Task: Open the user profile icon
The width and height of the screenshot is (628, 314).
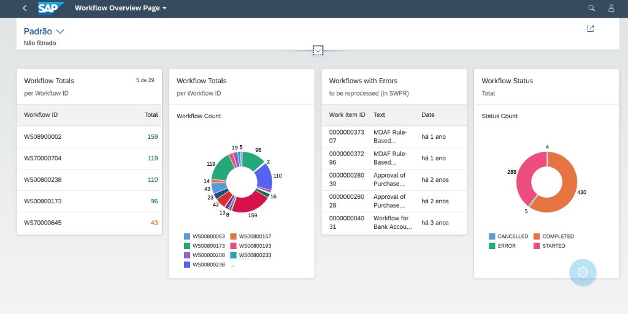Action: (611, 8)
